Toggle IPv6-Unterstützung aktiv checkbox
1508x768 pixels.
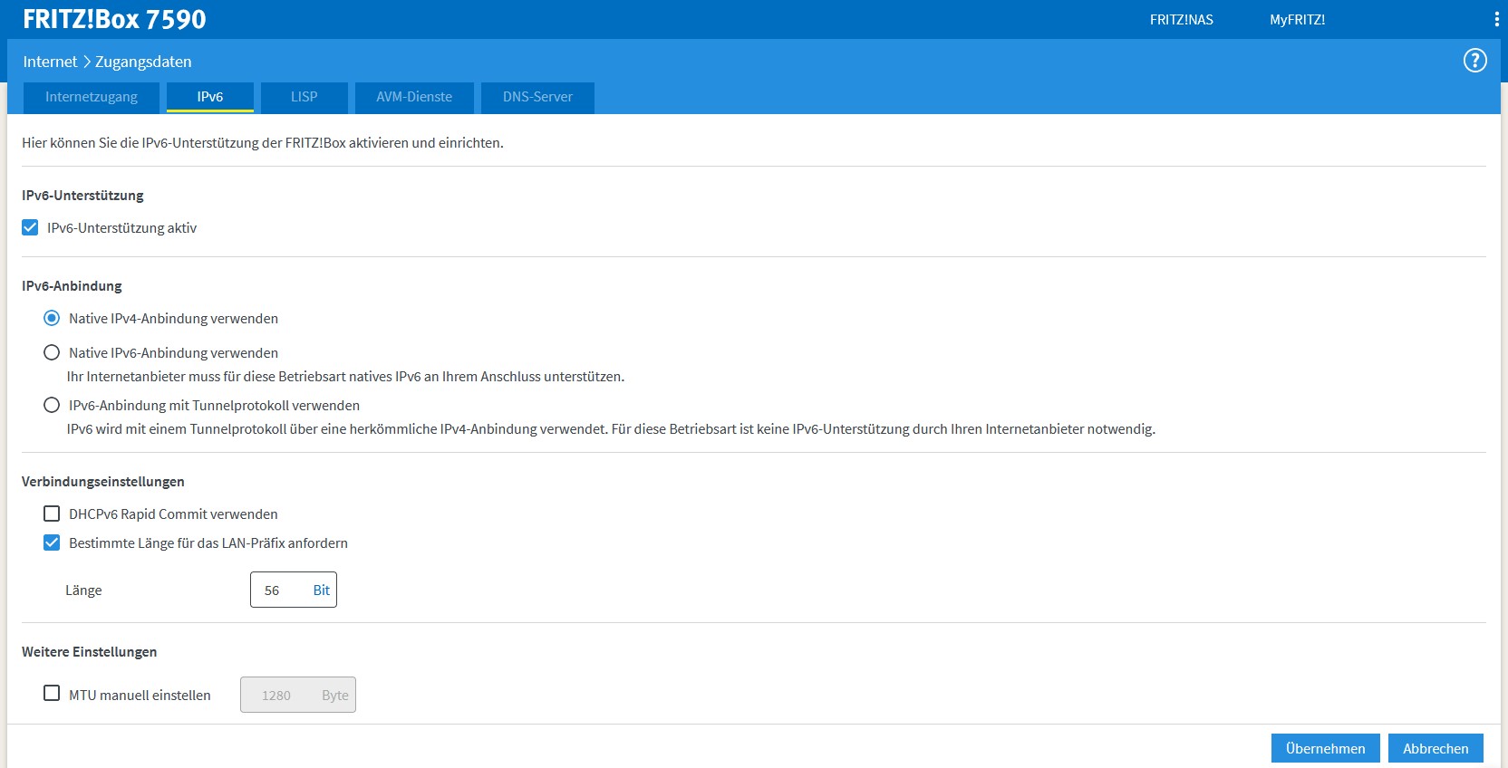tap(30, 227)
